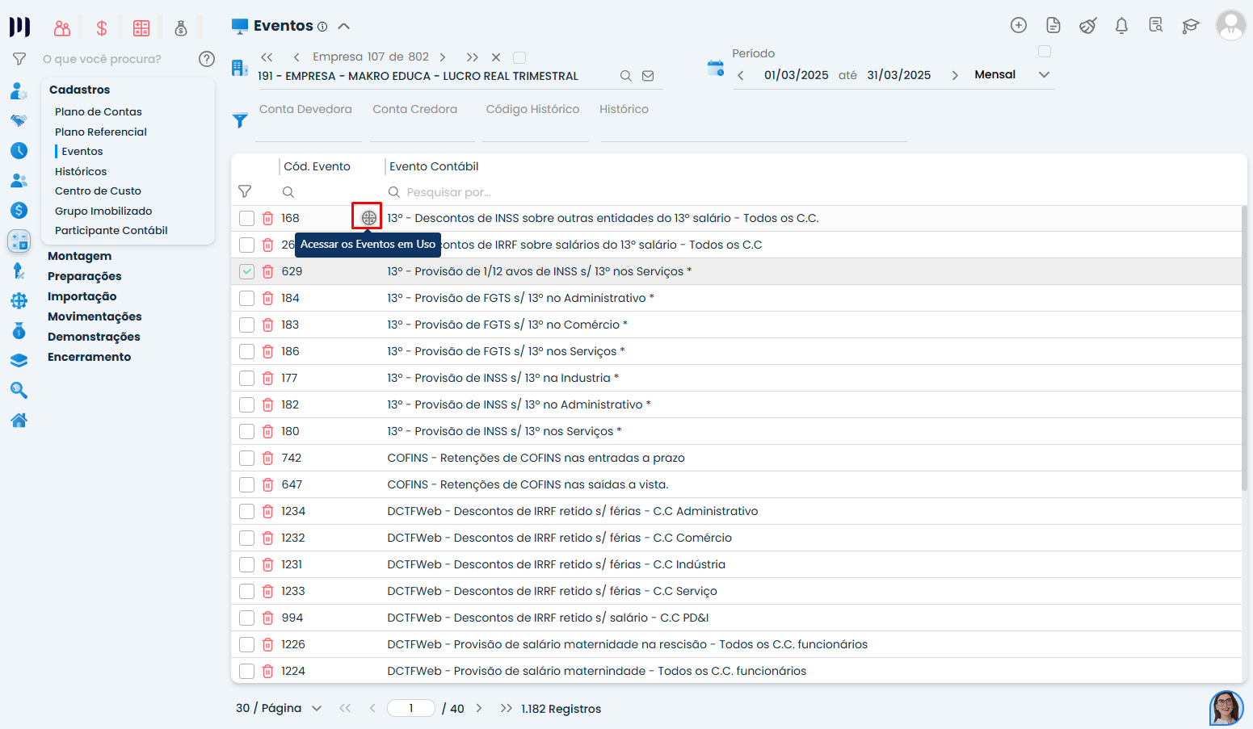
Task: Click the company search magnifier icon
Action: pyautogui.click(x=625, y=76)
